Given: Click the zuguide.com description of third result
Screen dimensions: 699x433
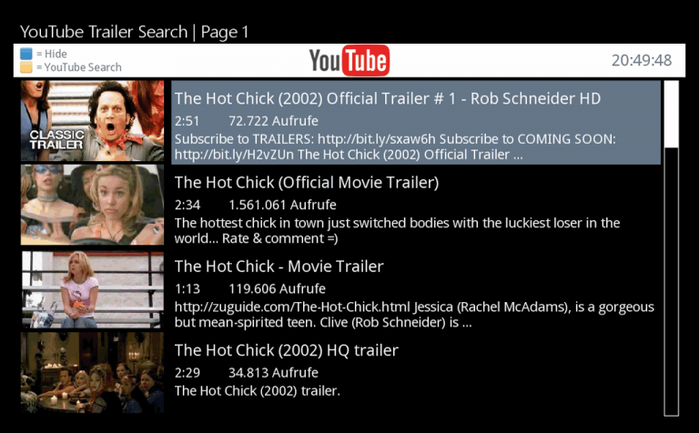Looking at the screenshot, I should [414, 315].
